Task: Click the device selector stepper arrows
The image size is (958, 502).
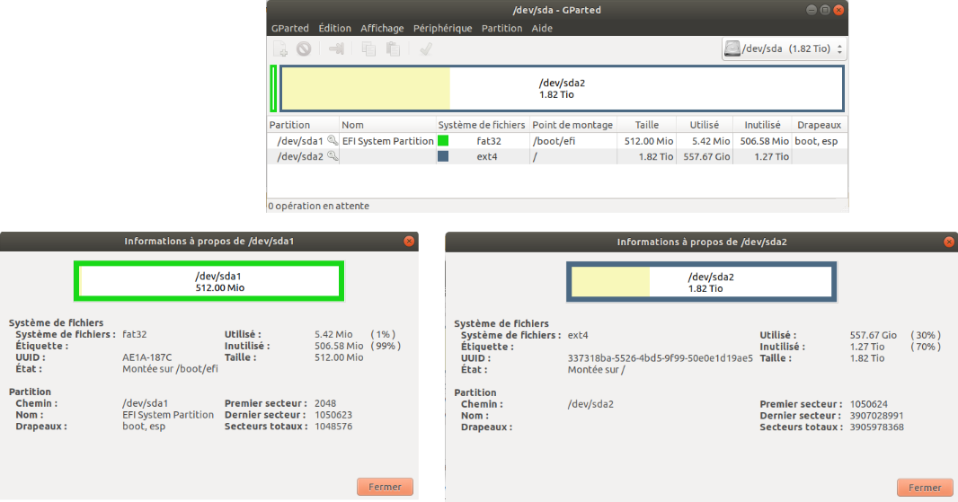Action: point(840,48)
